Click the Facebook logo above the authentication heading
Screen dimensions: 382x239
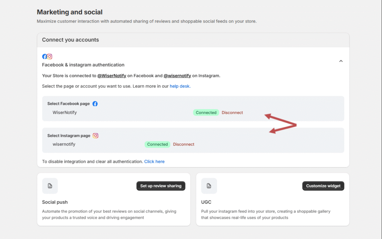(x=45, y=57)
